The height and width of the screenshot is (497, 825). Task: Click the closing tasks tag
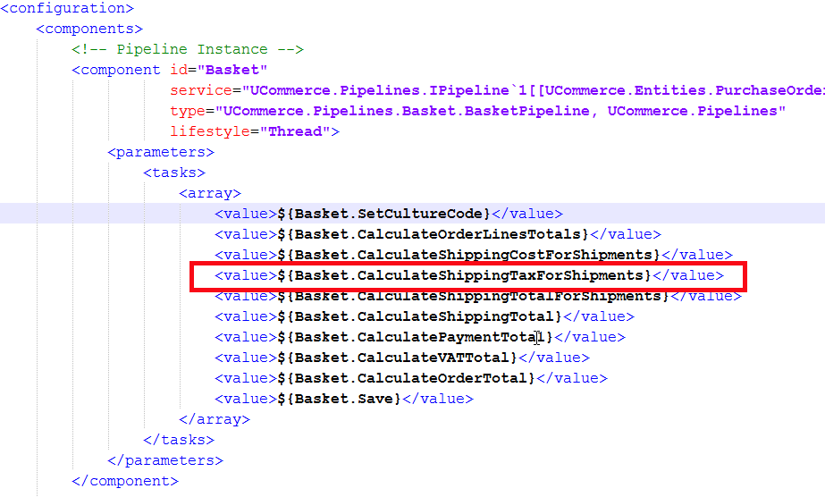179,440
